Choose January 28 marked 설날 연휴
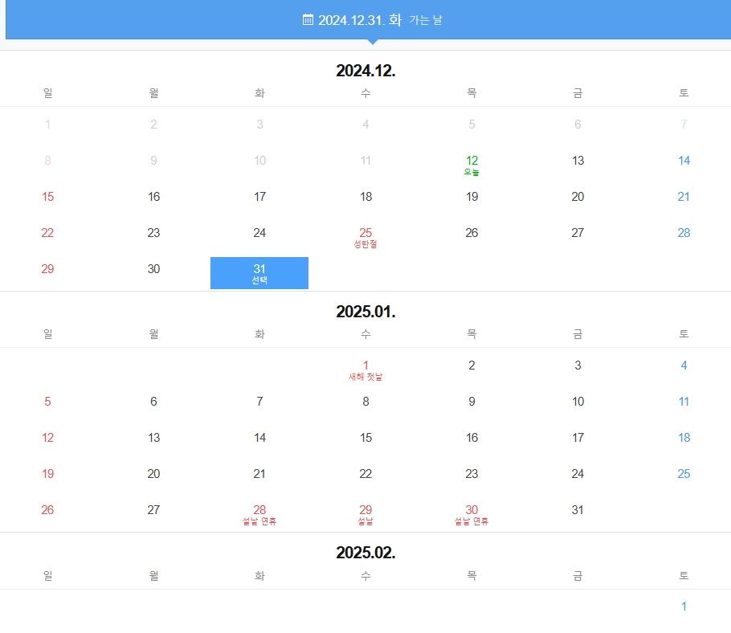The width and height of the screenshot is (731, 633). pos(259,515)
